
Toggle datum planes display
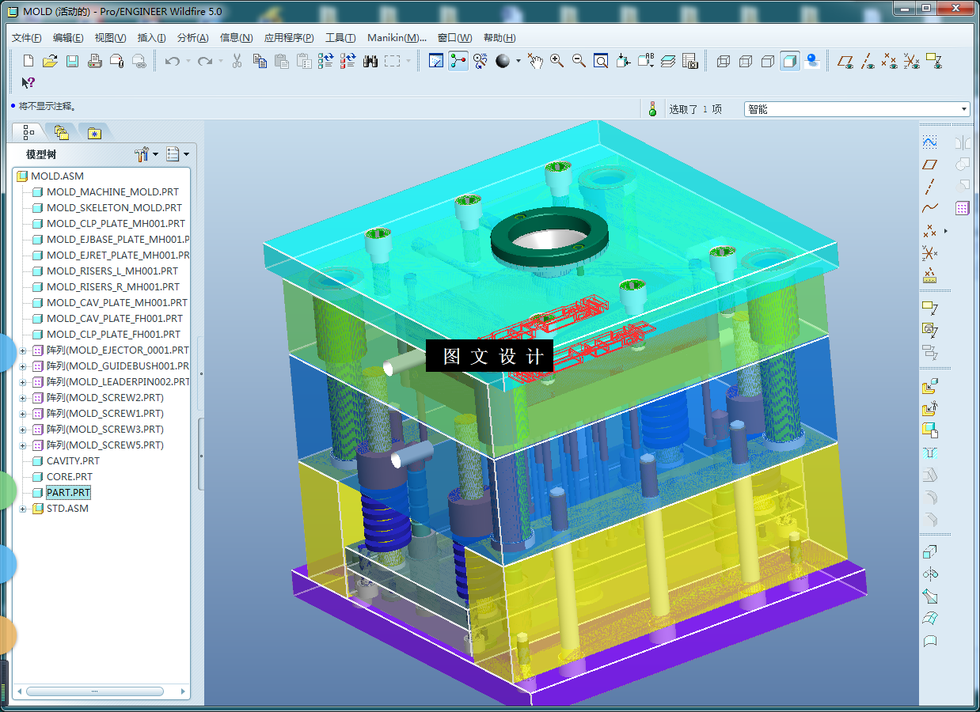(x=846, y=61)
